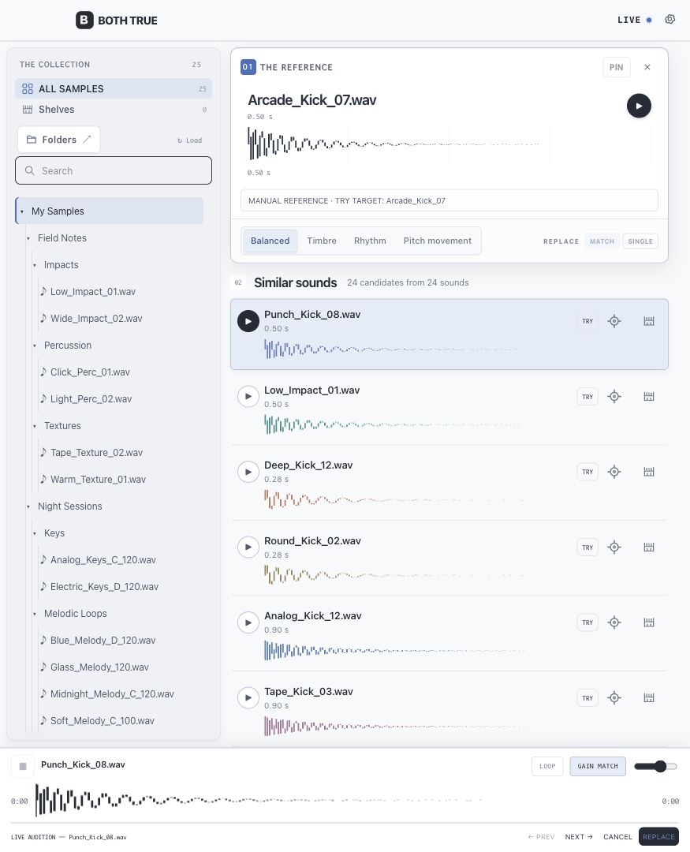
Task: Toggle the LOOP button
Action: pos(547,766)
